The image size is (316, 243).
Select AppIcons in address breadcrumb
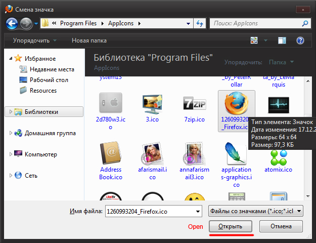pos(121,23)
